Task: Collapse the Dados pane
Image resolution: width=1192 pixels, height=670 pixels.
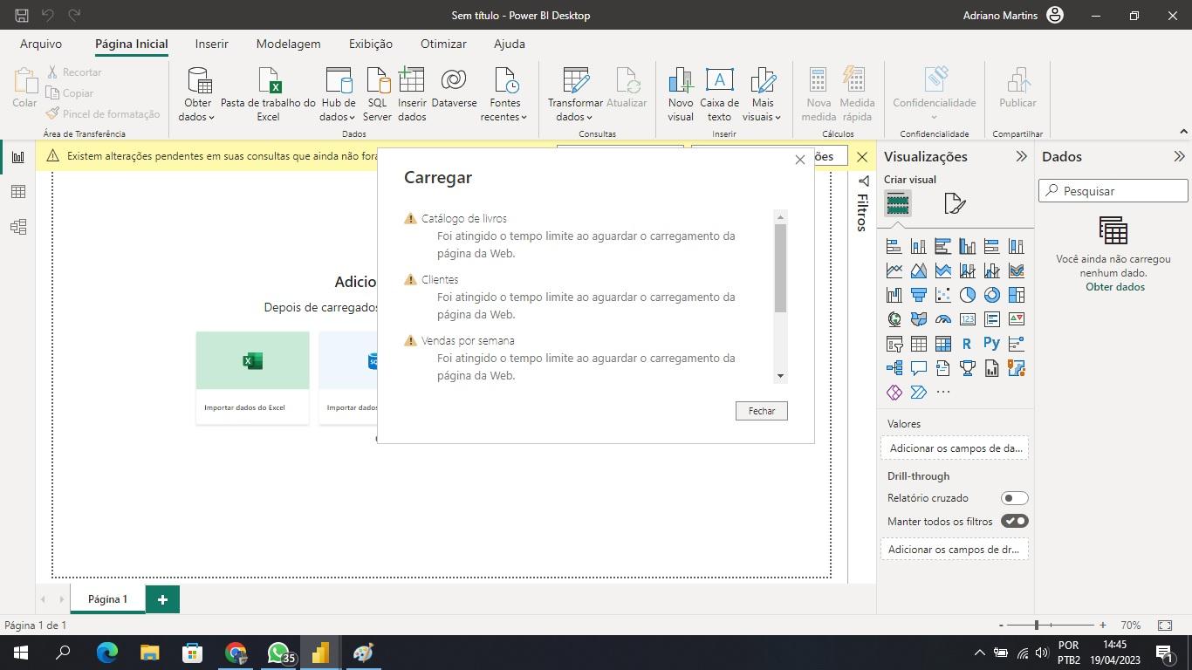Action: click(1179, 156)
